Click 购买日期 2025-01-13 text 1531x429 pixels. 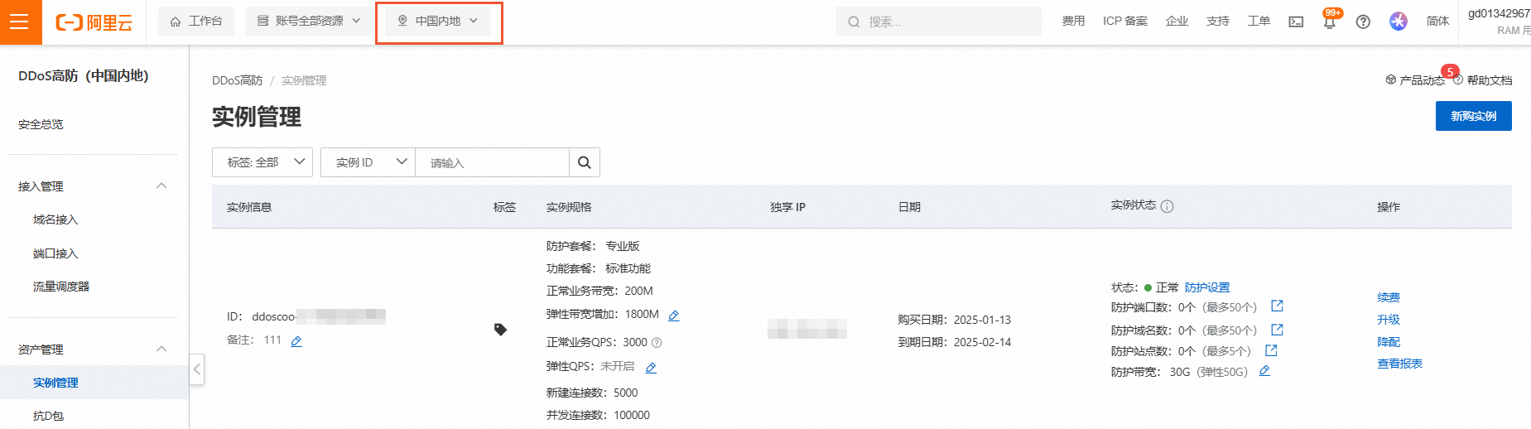[x=954, y=320]
